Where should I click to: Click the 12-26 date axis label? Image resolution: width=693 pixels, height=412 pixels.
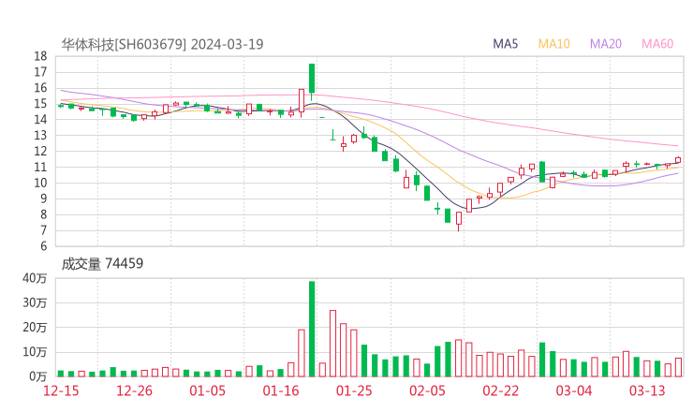click(134, 390)
